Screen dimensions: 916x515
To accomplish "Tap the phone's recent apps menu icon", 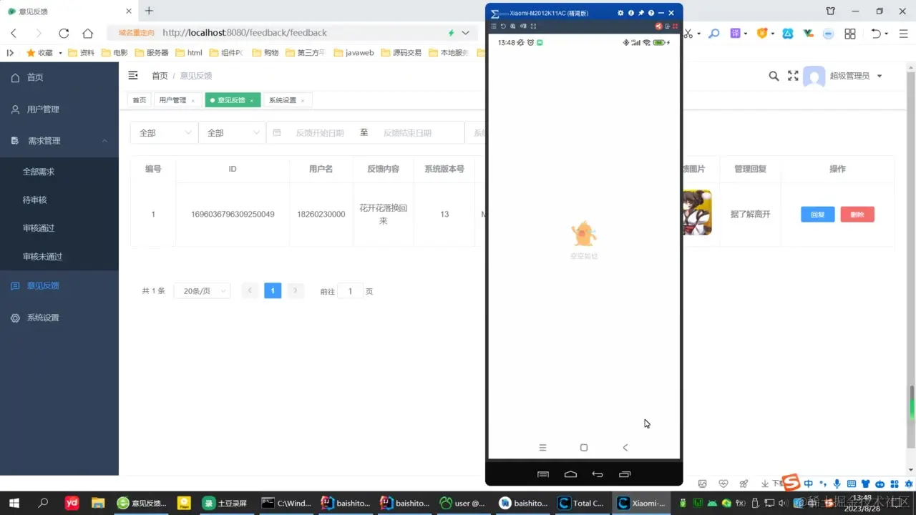I will (x=542, y=448).
